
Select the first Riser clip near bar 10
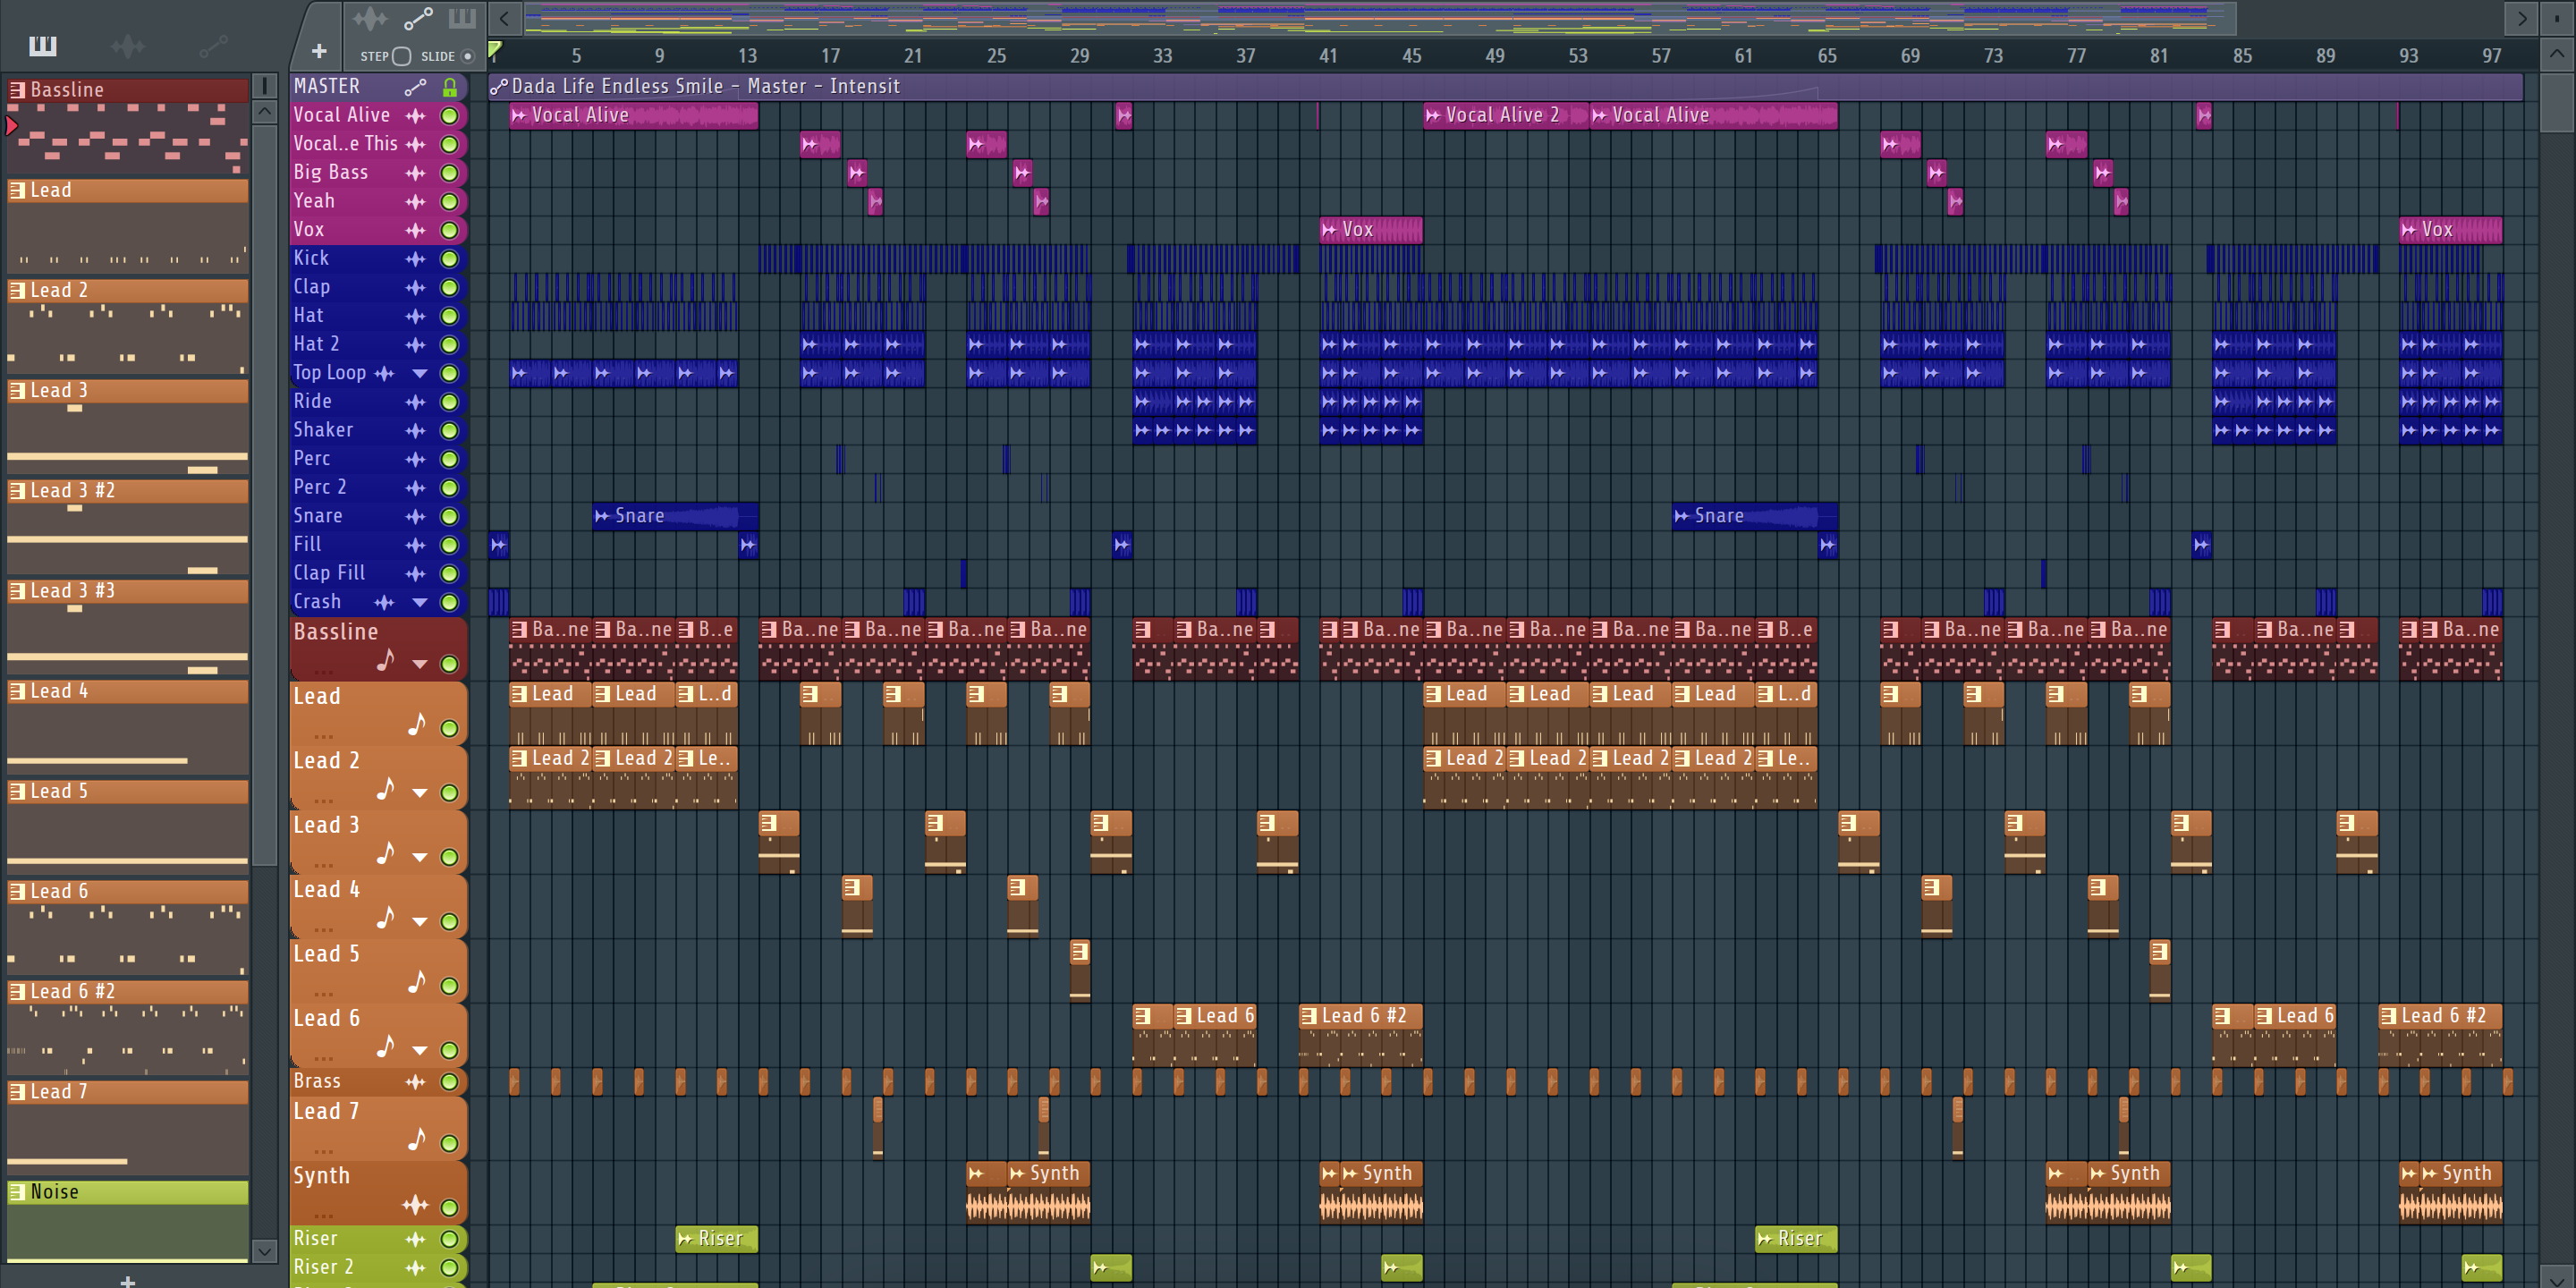(x=716, y=1239)
